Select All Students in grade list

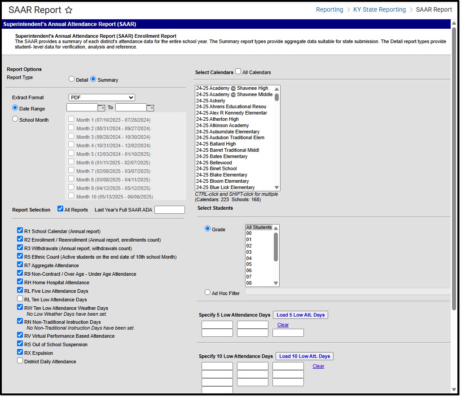[259, 228]
